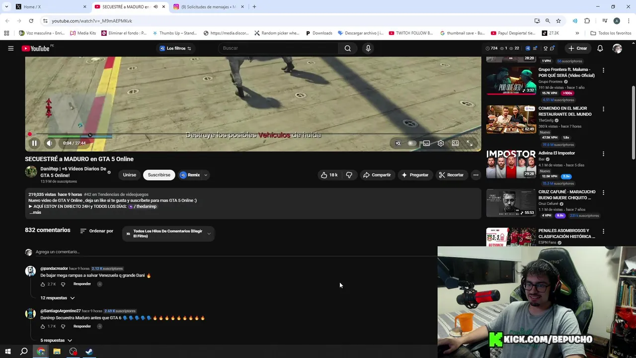636x358 pixels.
Task: Expand 5 respuestas replies
Action: pyautogui.click(x=56, y=341)
